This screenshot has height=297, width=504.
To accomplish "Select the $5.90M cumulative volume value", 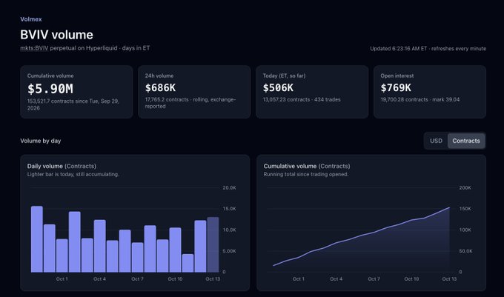I will pos(50,89).
